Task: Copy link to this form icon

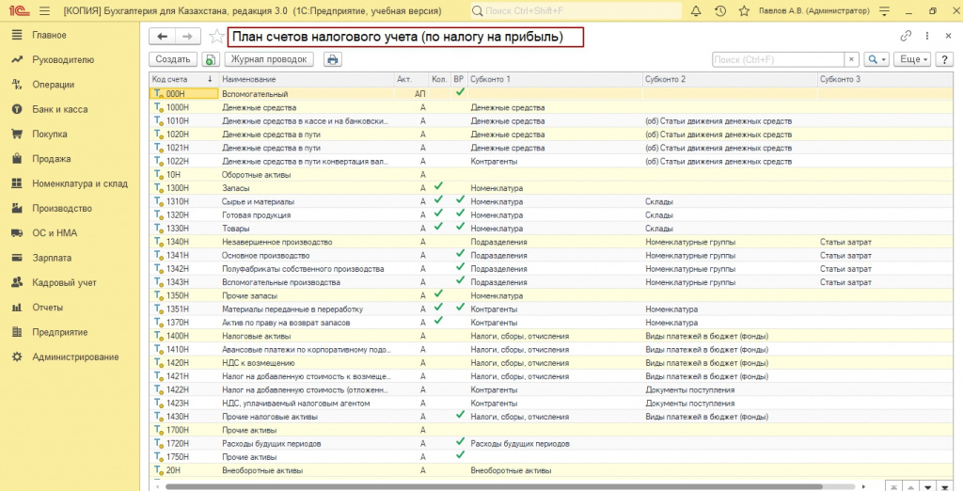Action: pos(906,37)
